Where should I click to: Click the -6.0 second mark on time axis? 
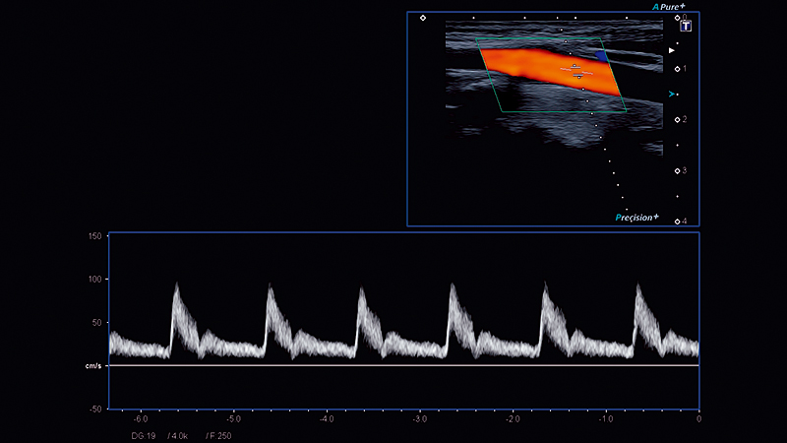[x=140, y=419]
